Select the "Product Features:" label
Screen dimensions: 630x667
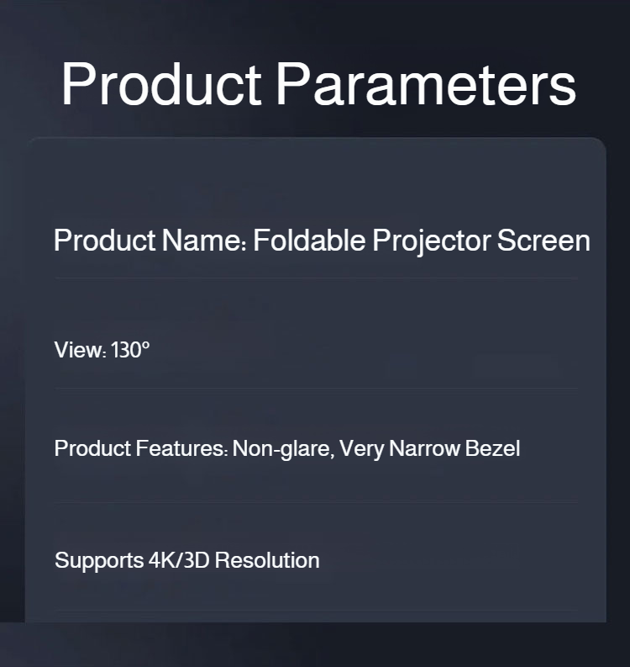[x=141, y=448]
